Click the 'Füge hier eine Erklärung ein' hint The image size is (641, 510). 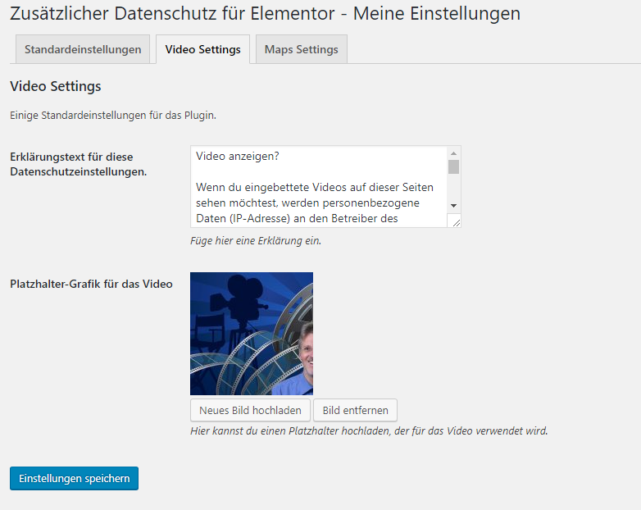256,240
